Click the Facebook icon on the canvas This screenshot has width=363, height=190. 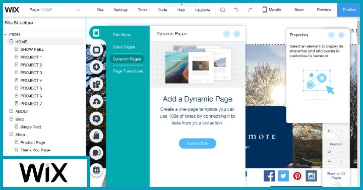pos(269,176)
